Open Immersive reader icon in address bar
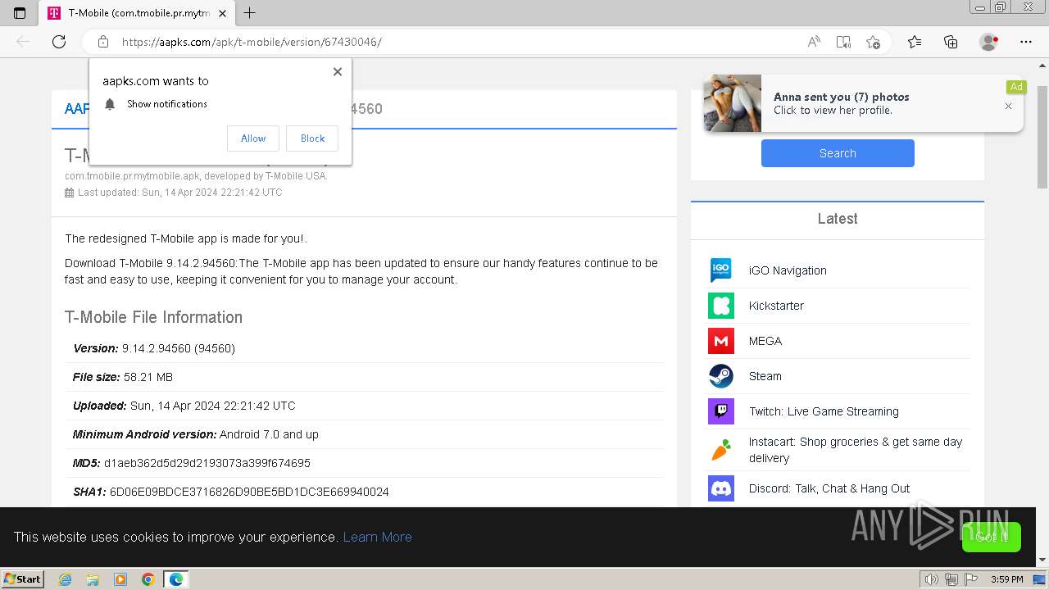 (843, 42)
